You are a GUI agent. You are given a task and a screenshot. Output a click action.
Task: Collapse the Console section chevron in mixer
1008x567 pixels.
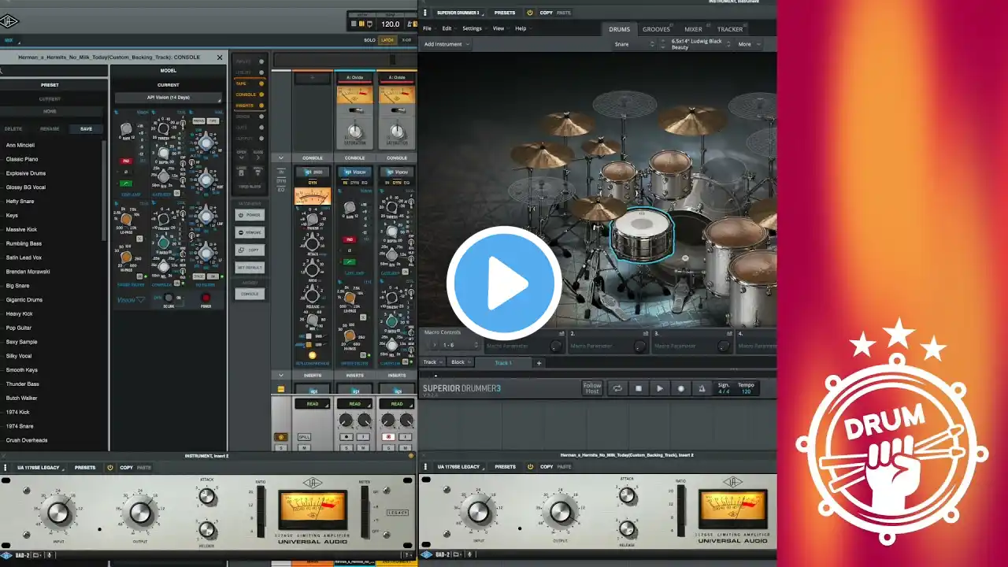tap(281, 157)
